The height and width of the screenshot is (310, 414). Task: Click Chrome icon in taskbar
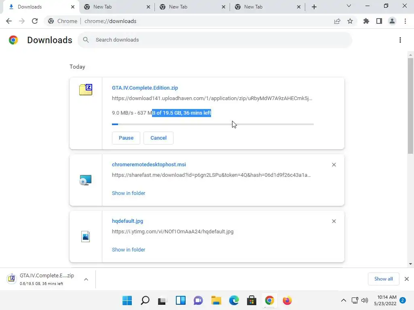(x=269, y=300)
